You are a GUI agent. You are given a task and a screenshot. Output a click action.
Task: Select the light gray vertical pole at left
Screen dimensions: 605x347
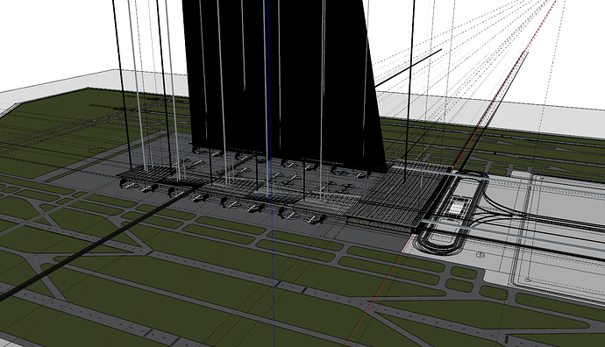[137, 85]
